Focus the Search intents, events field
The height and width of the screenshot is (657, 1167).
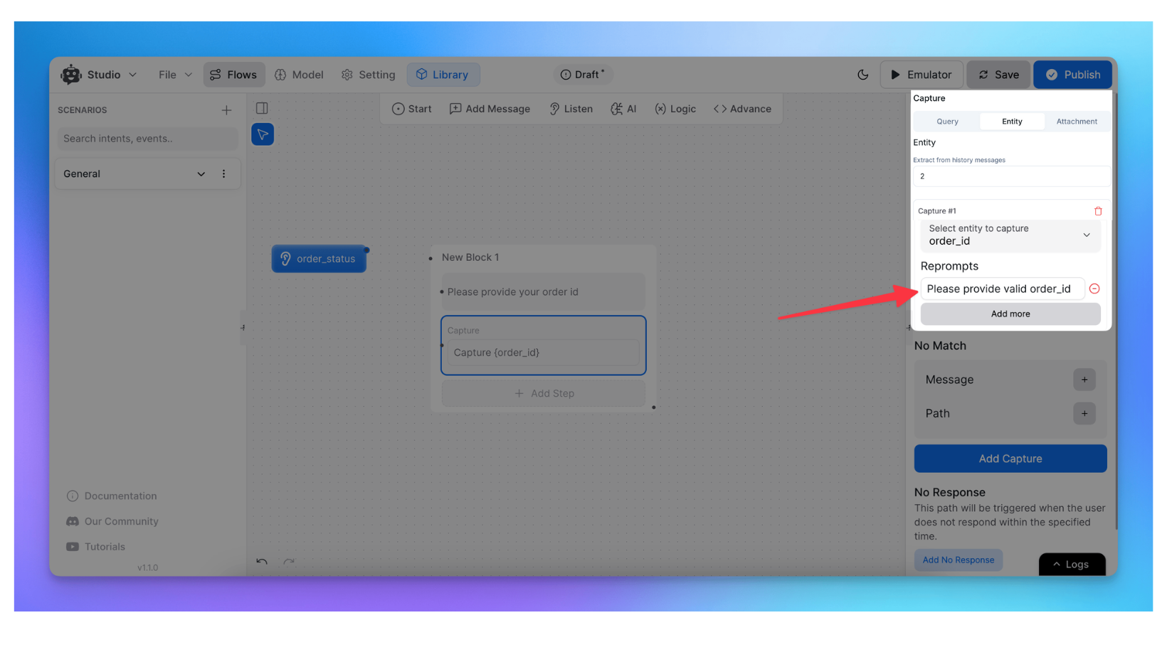tap(148, 139)
